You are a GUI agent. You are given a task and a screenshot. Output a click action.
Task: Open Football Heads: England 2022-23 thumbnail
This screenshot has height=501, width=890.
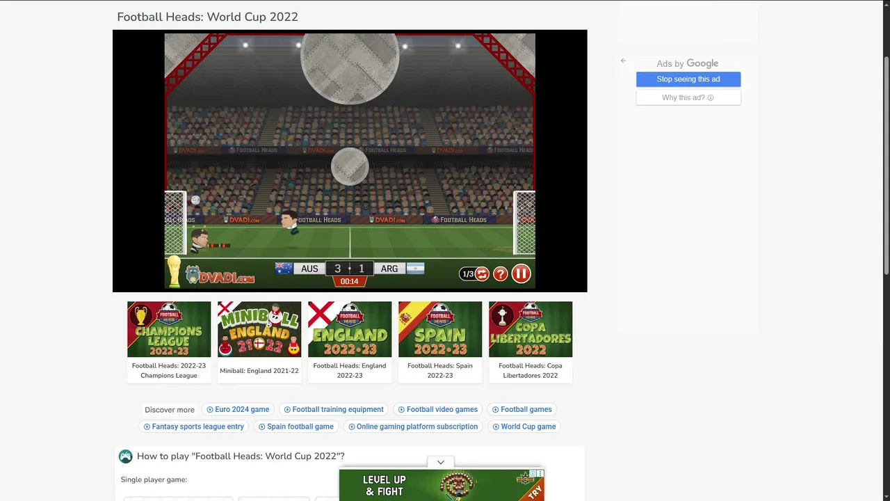(x=350, y=329)
